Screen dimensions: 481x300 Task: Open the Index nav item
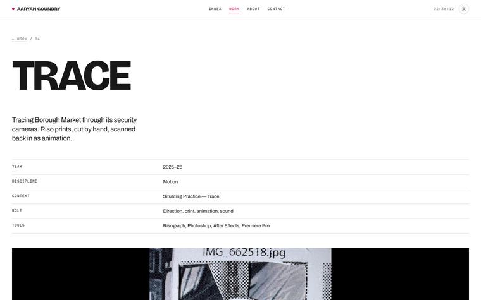pos(215,9)
